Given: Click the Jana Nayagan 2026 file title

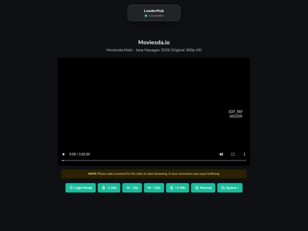Looking at the screenshot, I should 154,50.
